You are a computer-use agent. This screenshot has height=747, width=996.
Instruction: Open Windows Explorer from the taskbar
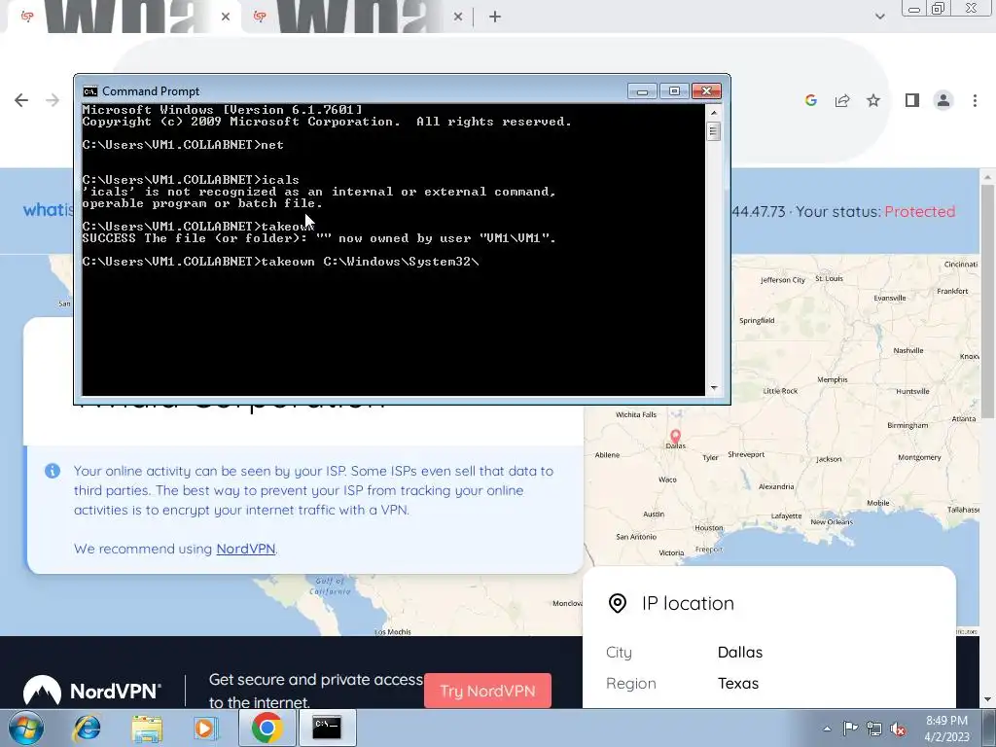click(147, 728)
